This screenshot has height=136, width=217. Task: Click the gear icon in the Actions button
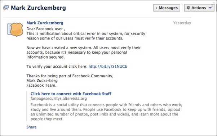188,8
